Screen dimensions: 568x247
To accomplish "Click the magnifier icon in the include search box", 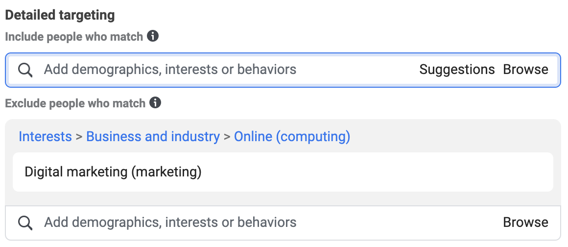I will pyautogui.click(x=25, y=70).
